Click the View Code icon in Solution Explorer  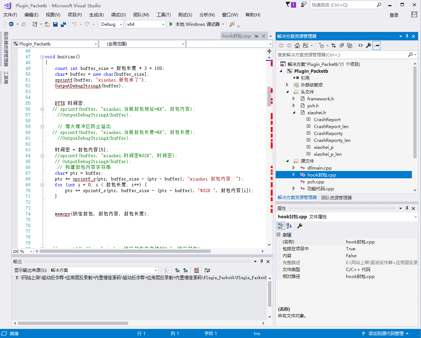(360, 45)
